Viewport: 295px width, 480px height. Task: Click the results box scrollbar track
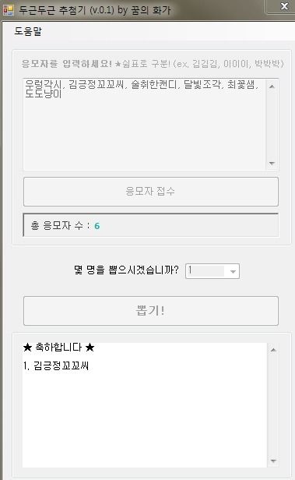click(x=273, y=405)
